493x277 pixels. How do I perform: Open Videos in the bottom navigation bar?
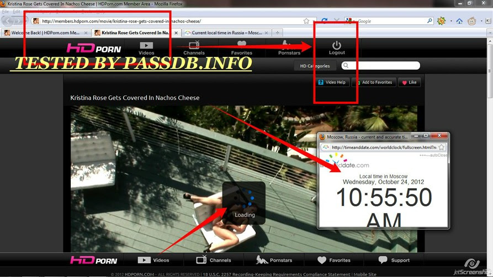pos(153,260)
